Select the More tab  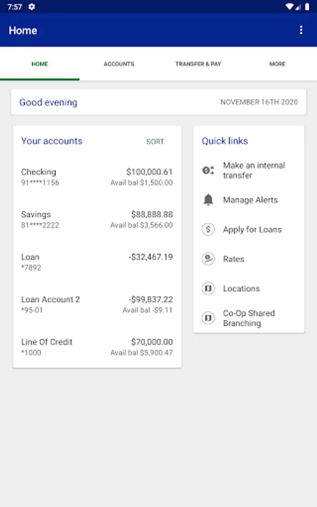[277, 64]
